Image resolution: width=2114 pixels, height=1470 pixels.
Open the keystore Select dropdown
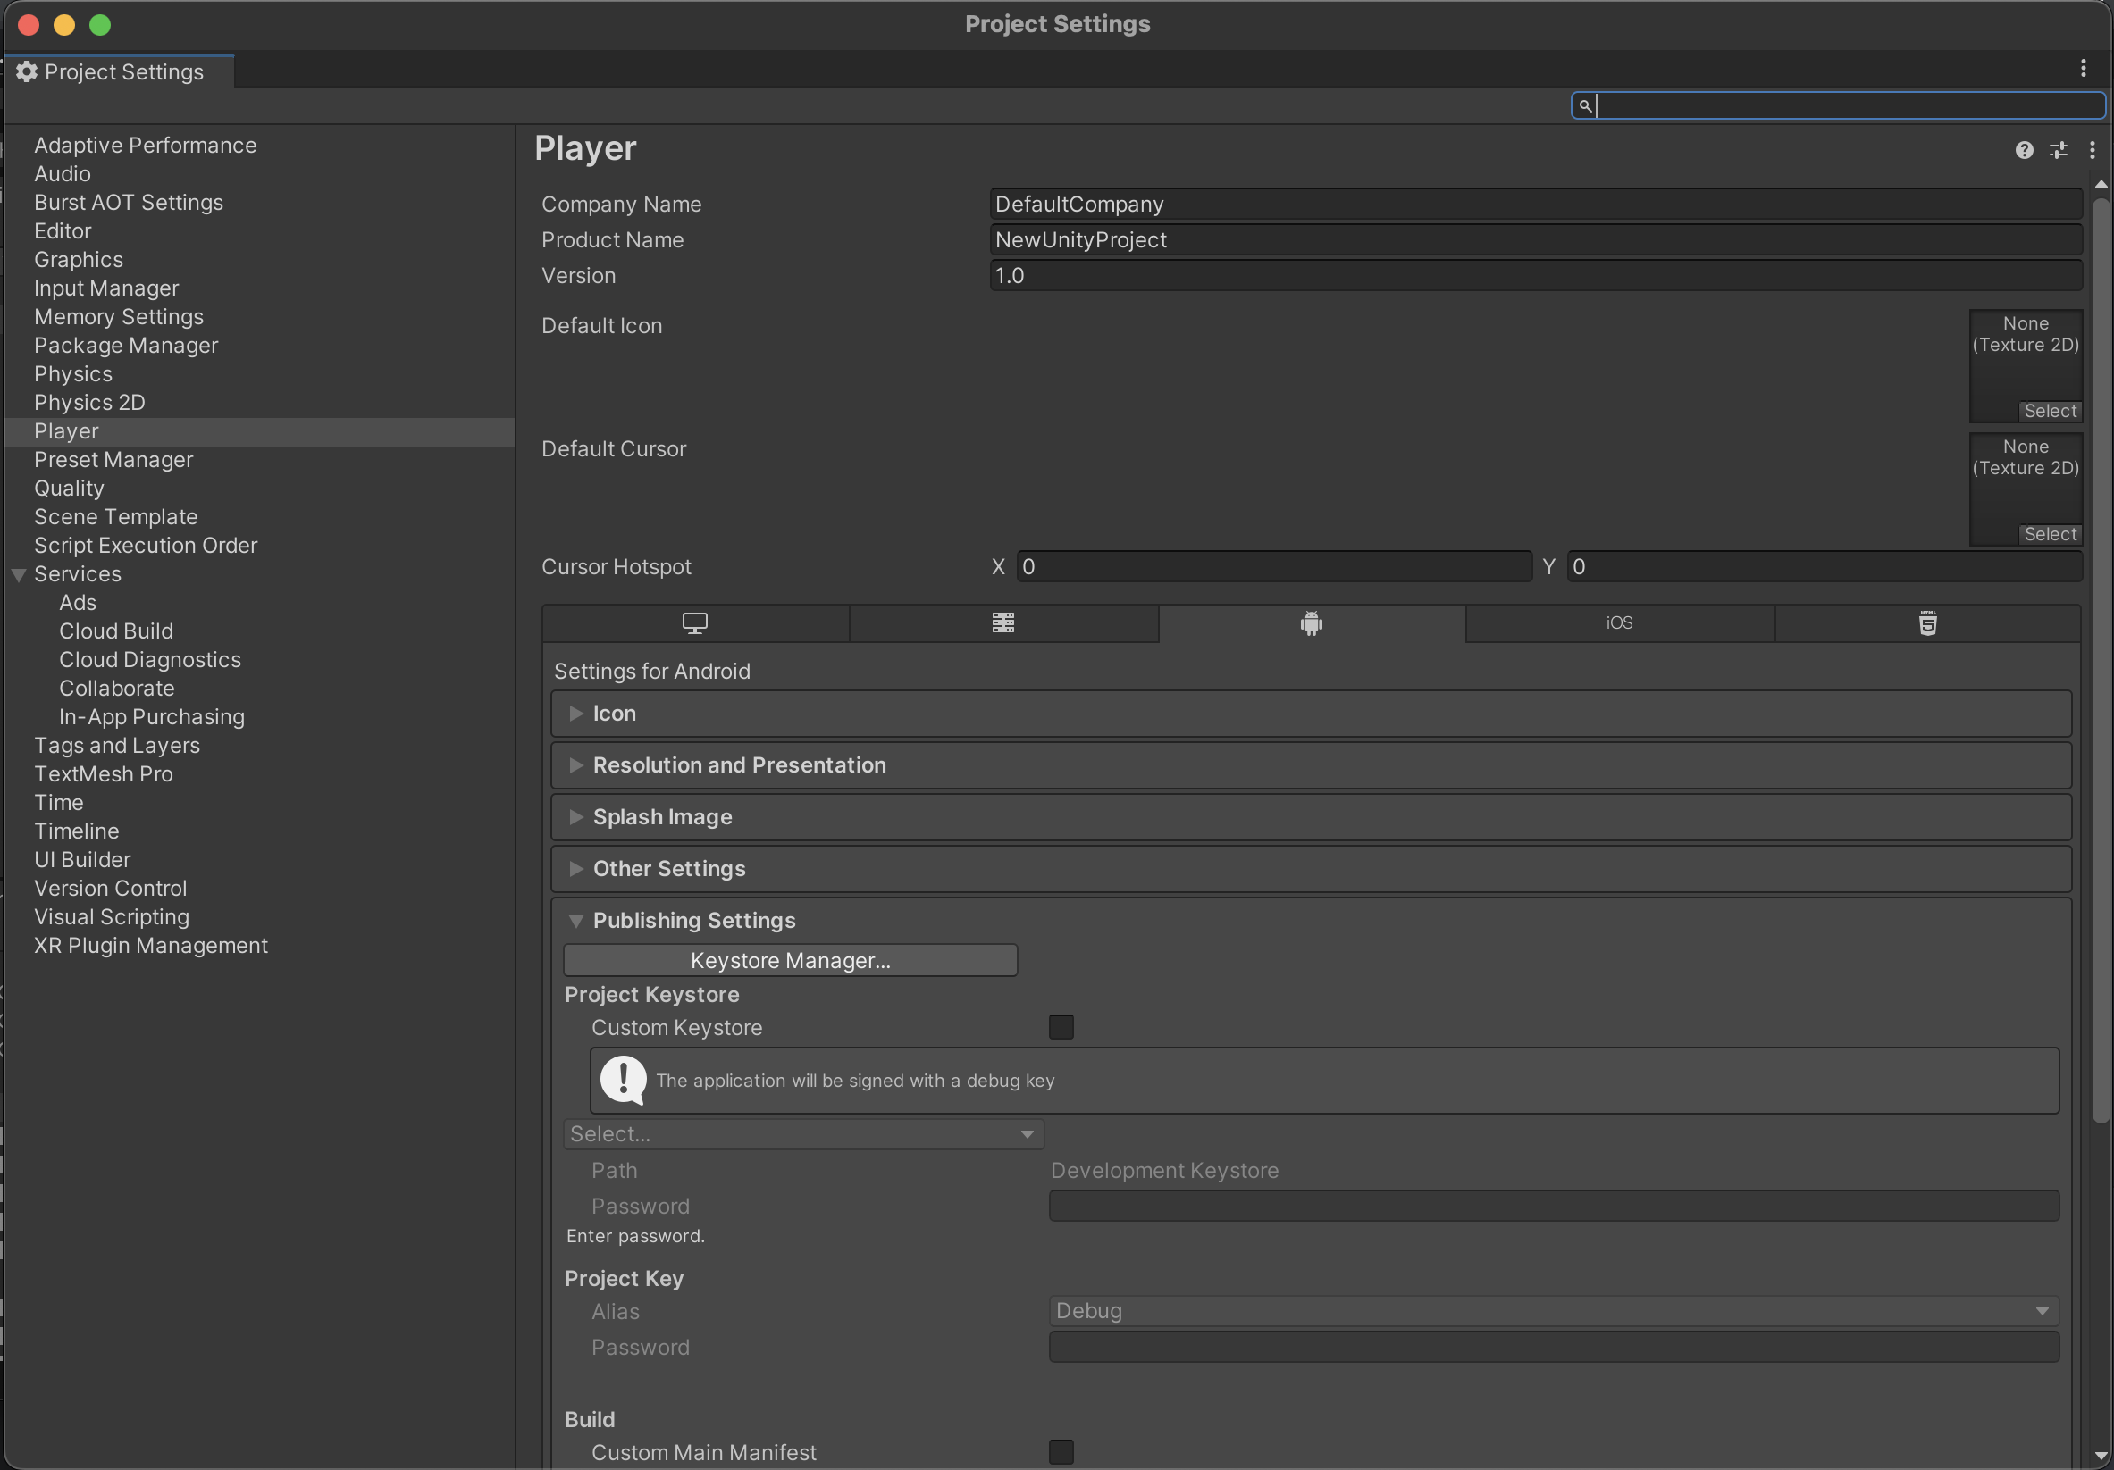[x=803, y=1133]
